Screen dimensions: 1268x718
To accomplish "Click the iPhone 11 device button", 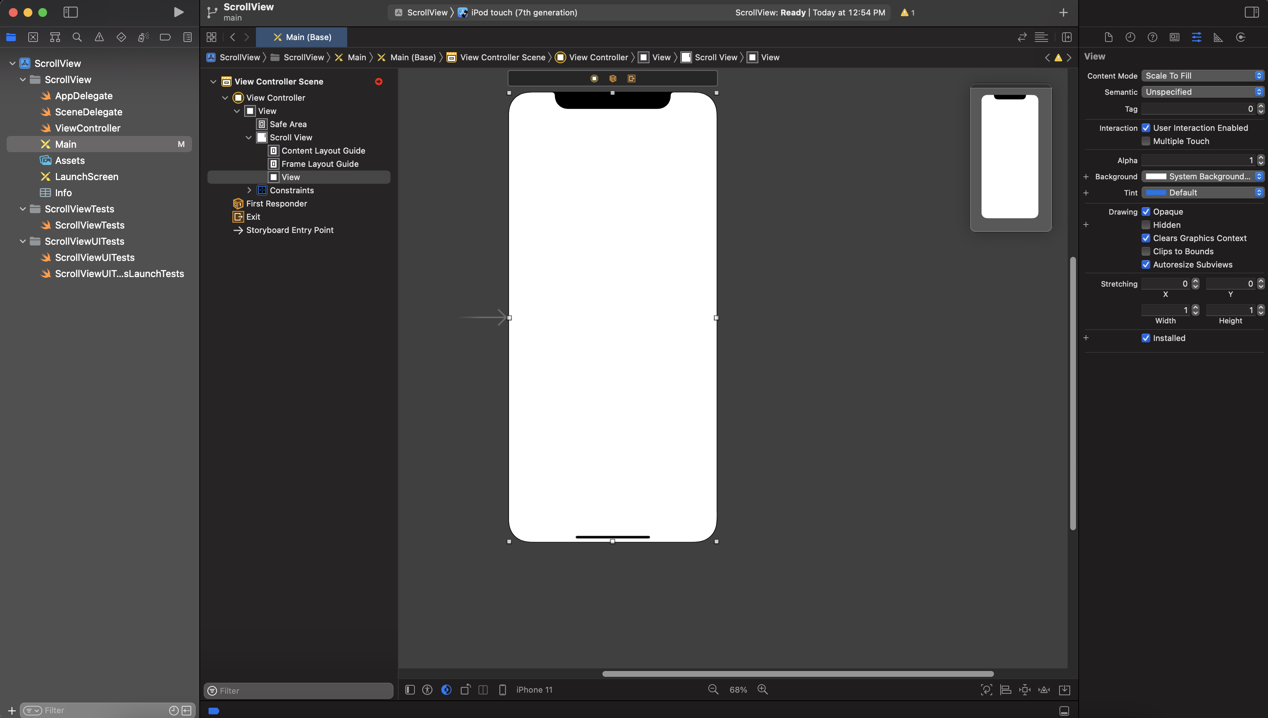I will (x=534, y=690).
